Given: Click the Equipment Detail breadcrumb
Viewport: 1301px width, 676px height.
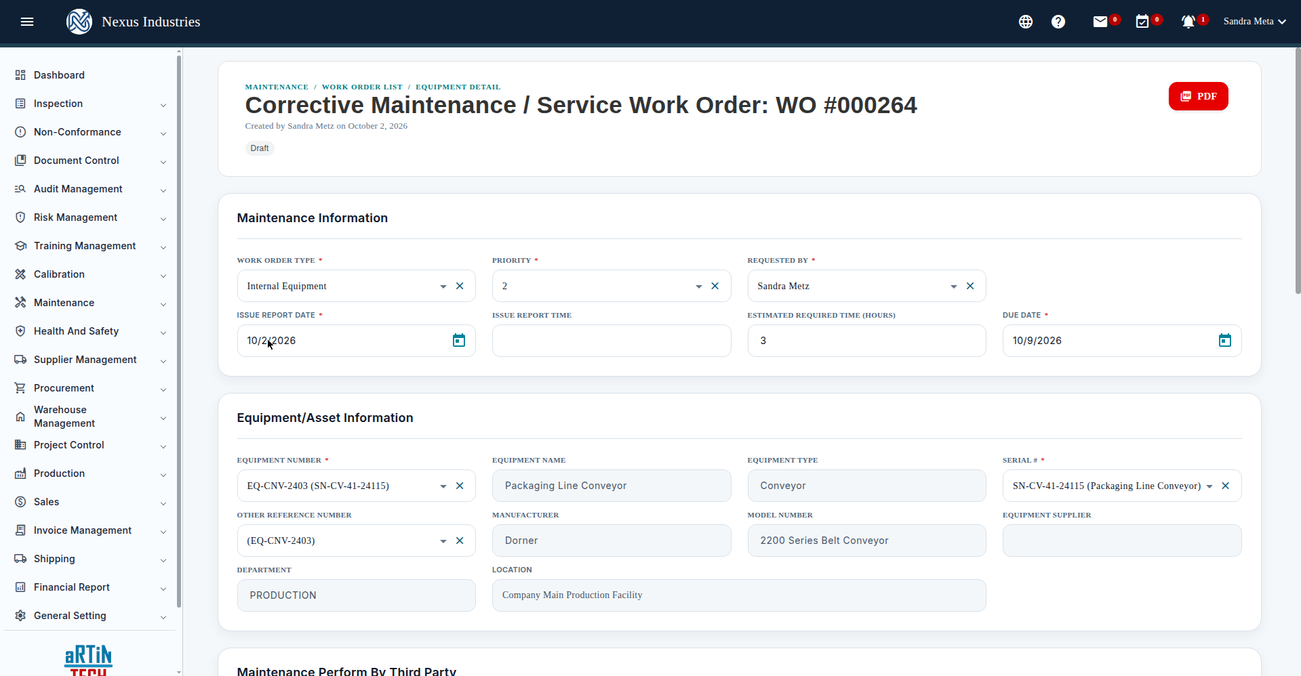Looking at the screenshot, I should point(458,87).
